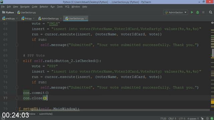Screen dimensions: 214x120
Task: Start debugging with the green bug icon
Action: click(198, 12)
